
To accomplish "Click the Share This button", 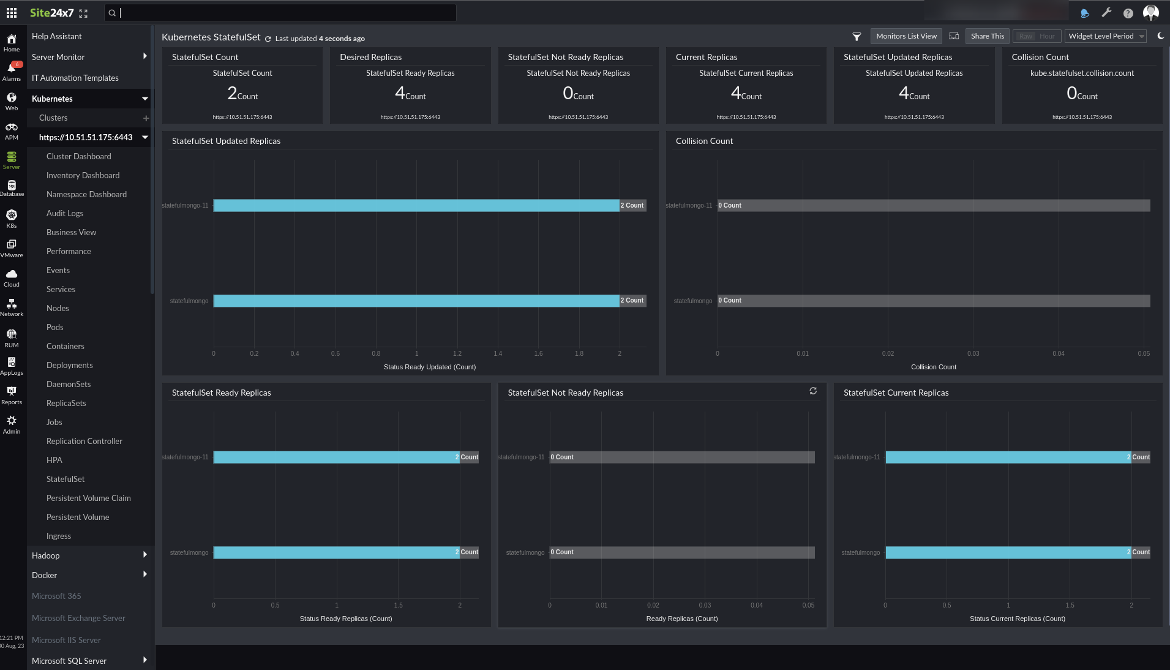I will 986,36.
